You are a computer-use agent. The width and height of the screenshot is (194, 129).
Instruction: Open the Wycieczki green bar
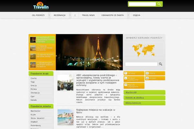tap(145, 92)
